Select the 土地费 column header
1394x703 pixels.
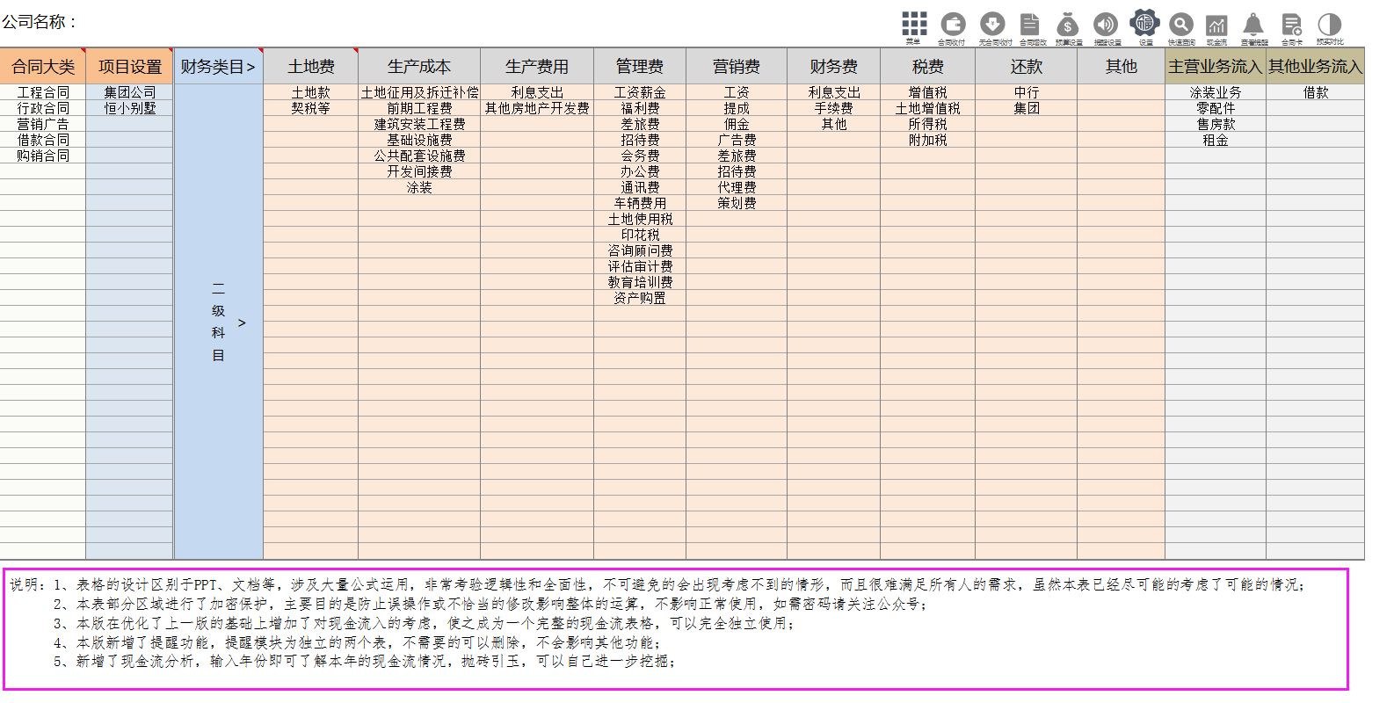[x=311, y=67]
